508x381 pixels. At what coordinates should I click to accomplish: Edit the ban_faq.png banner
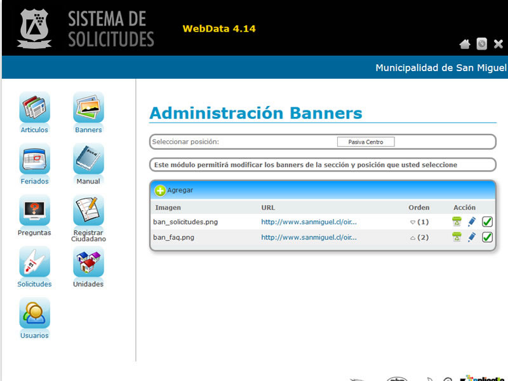click(471, 237)
